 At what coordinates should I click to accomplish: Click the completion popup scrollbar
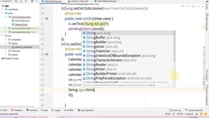pos(174,47)
